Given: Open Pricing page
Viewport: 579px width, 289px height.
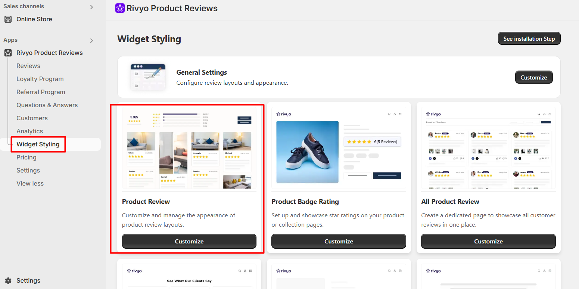Looking at the screenshot, I should point(27,157).
